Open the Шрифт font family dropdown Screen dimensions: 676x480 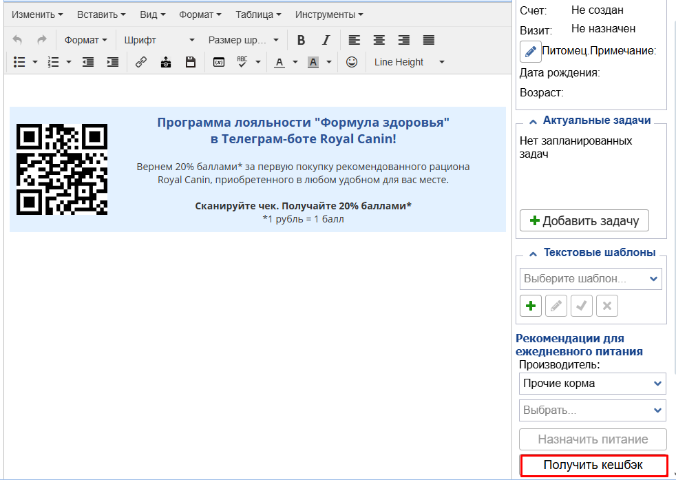[159, 40]
